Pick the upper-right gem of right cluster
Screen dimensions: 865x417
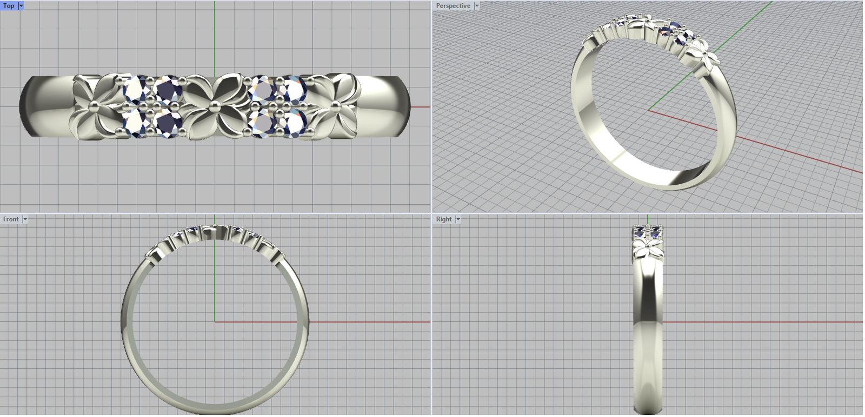(292, 89)
